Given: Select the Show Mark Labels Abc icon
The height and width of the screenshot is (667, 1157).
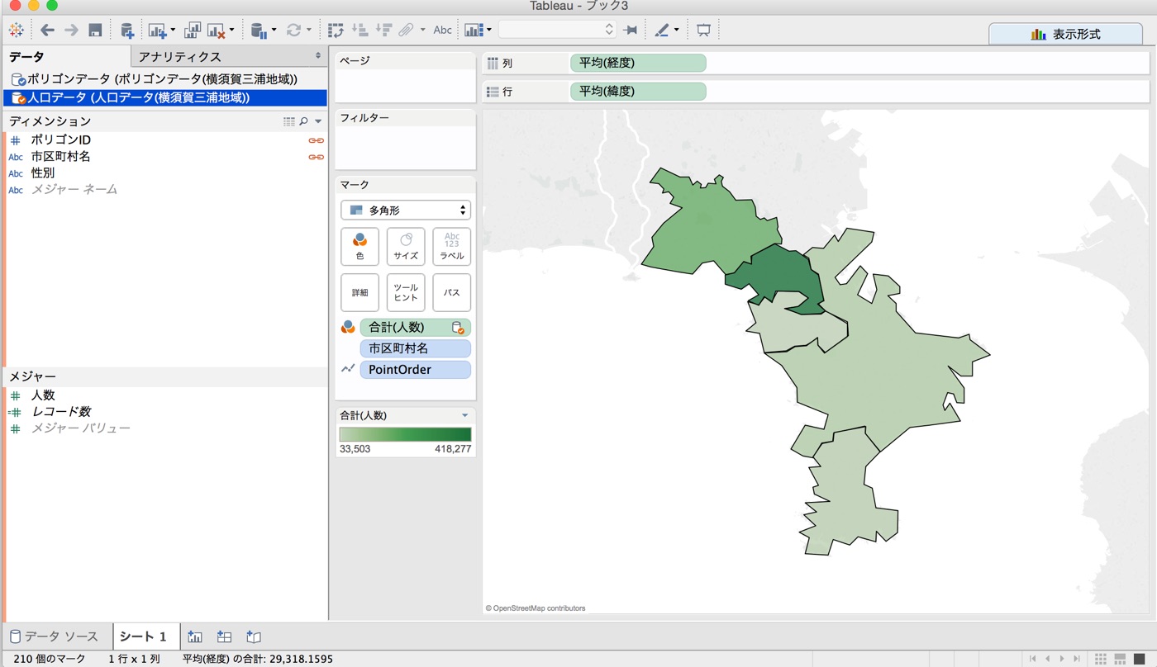Looking at the screenshot, I should tap(443, 29).
